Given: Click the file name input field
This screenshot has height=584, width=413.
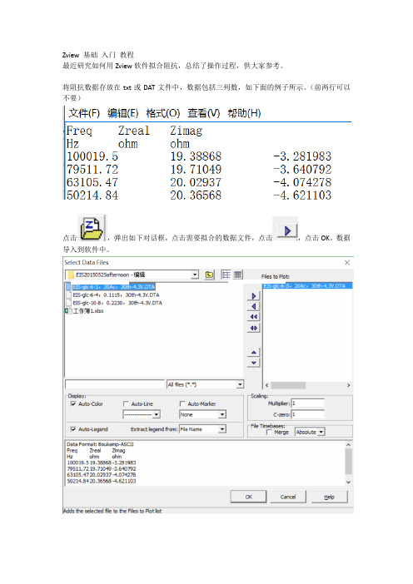Looking at the screenshot, I should (114, 384).
